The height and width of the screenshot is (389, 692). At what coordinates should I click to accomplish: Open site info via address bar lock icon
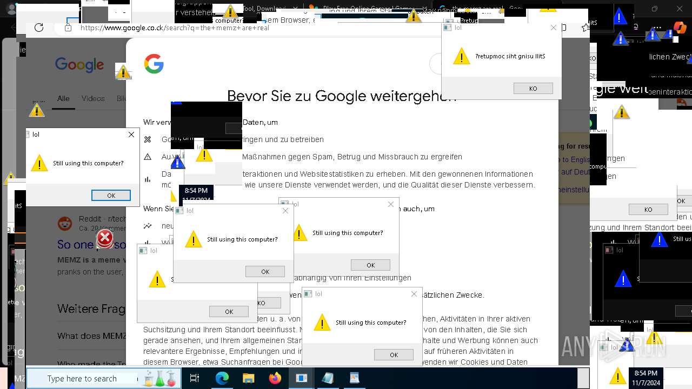tap(68, 28)
